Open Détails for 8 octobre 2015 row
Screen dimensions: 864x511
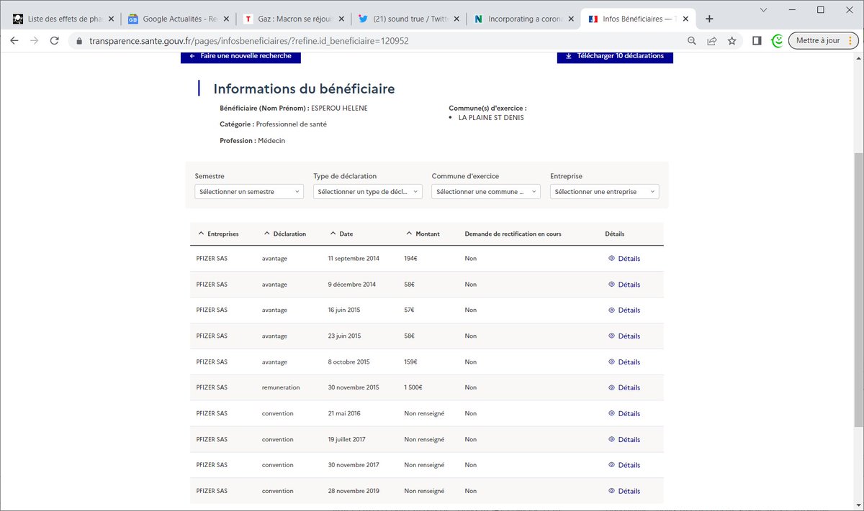(x=624, y=362)
